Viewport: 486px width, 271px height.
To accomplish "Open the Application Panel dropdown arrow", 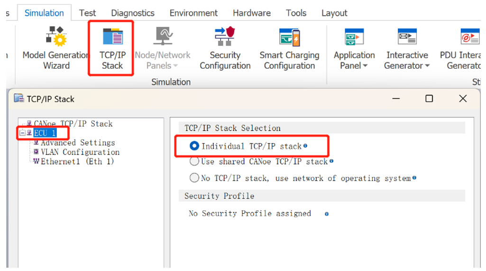I will [366, 66].
